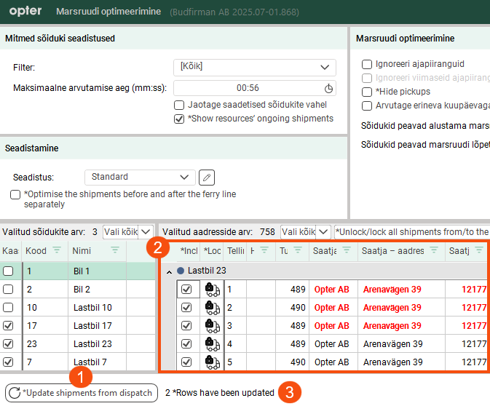Click the pencil edit icon beside Seadistus
This screenshot has height=406, width=490.
pyautogui.click(x=208, y=177)
